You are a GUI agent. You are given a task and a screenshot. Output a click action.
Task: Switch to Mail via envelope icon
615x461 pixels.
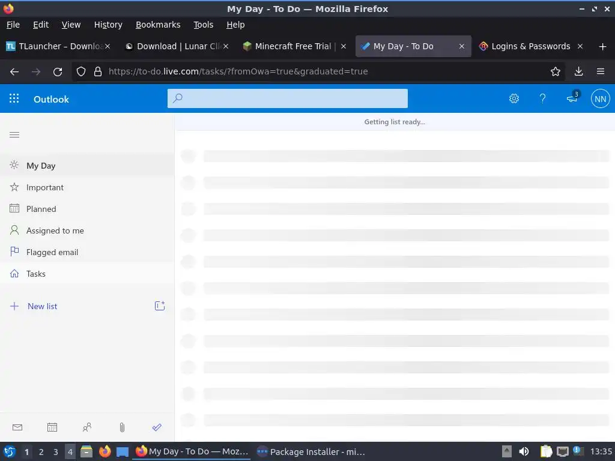click(17, 427)
